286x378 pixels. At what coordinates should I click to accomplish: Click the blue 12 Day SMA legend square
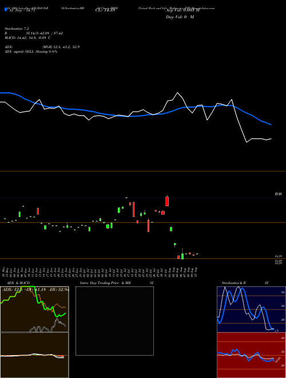click(x=6, y=10)
